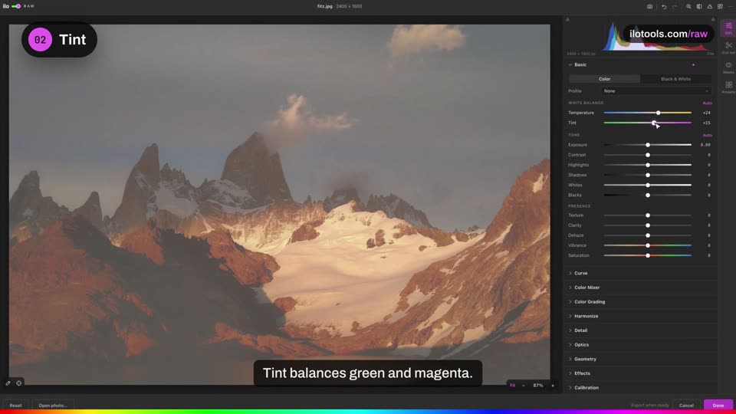Click the magnifier zoom icon
Screen dimensions: 736x414
click(x=688, y=7)
